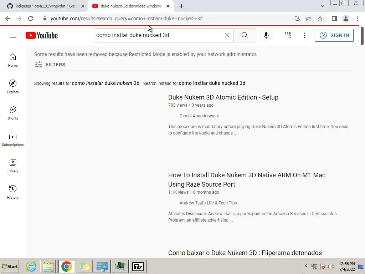Open the YouTube hamburger guide menu
365x274 pixels.
[13, 35]
